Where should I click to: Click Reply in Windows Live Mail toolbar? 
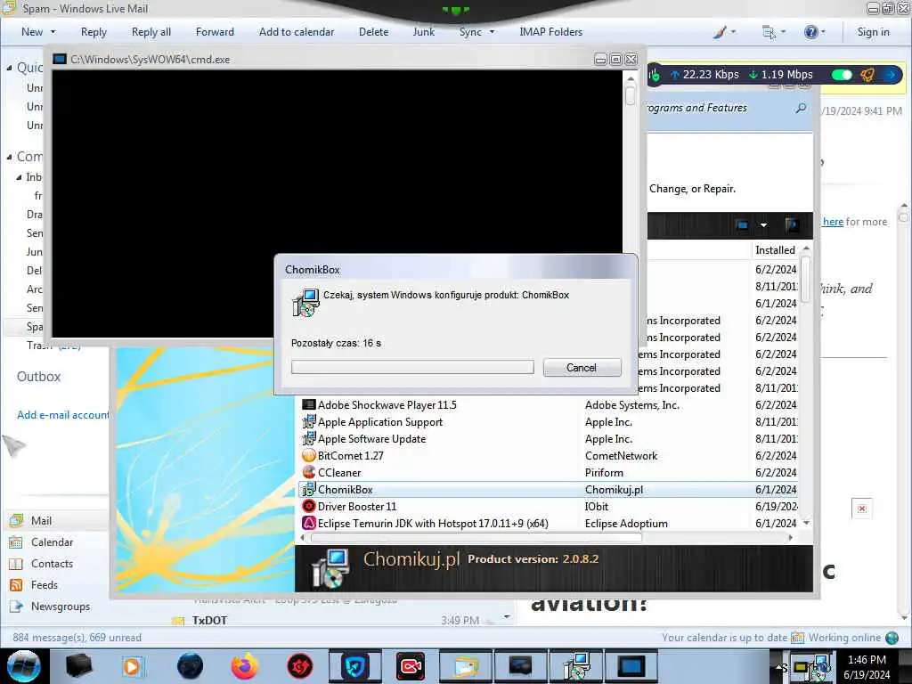[x=94, y=32]
